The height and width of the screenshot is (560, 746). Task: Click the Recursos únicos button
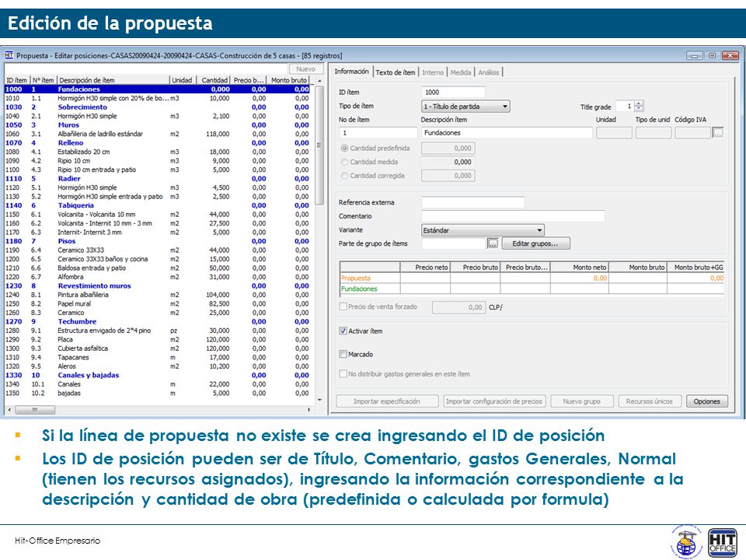tap(650, 401)
